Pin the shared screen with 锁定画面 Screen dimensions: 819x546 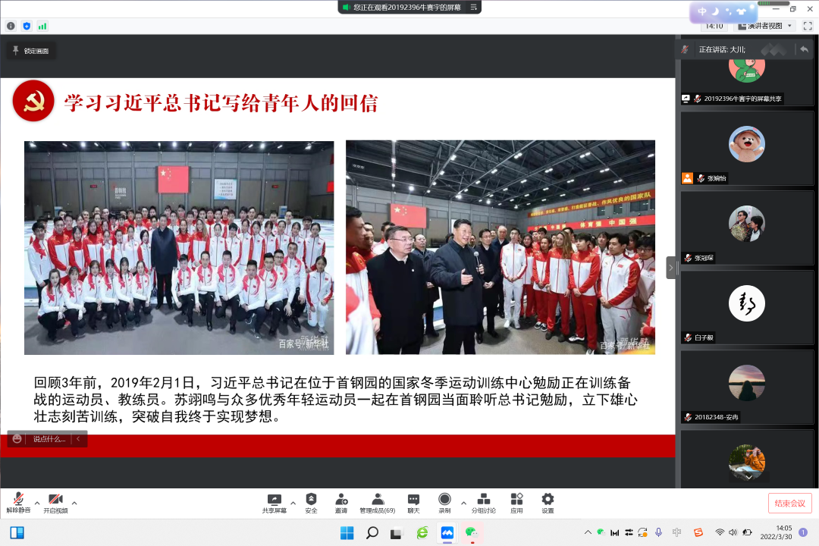click(31, 51)
